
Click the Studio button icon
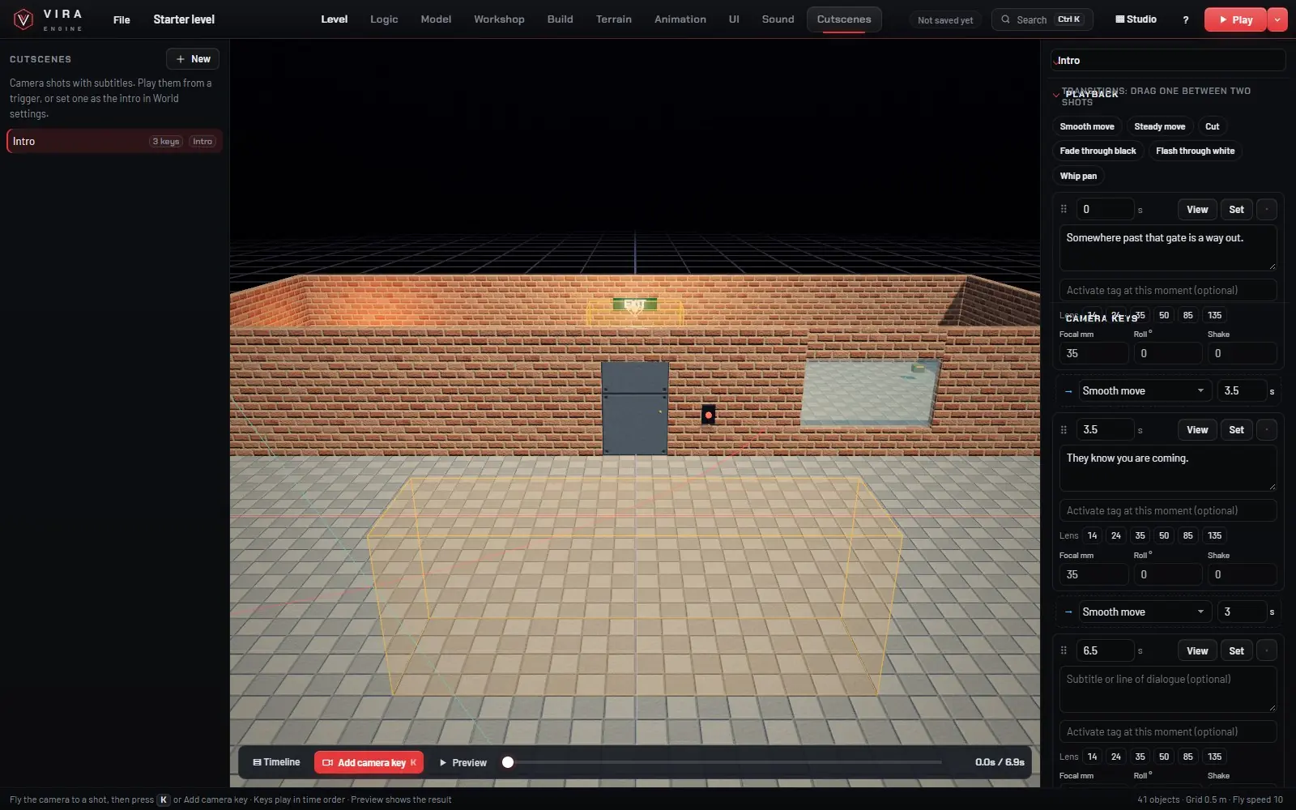click(x=1119, y=19)
